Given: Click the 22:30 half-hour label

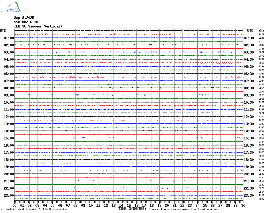Looking at the screenshot, I should 249,188.
